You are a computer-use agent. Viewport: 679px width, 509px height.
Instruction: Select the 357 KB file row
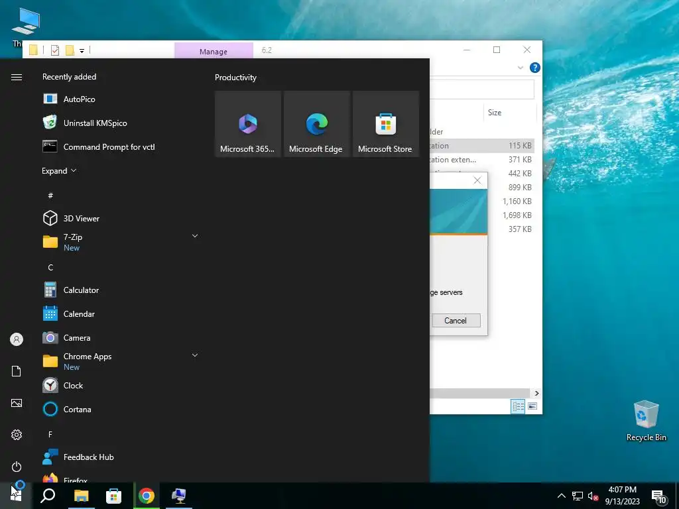[511, 229]
